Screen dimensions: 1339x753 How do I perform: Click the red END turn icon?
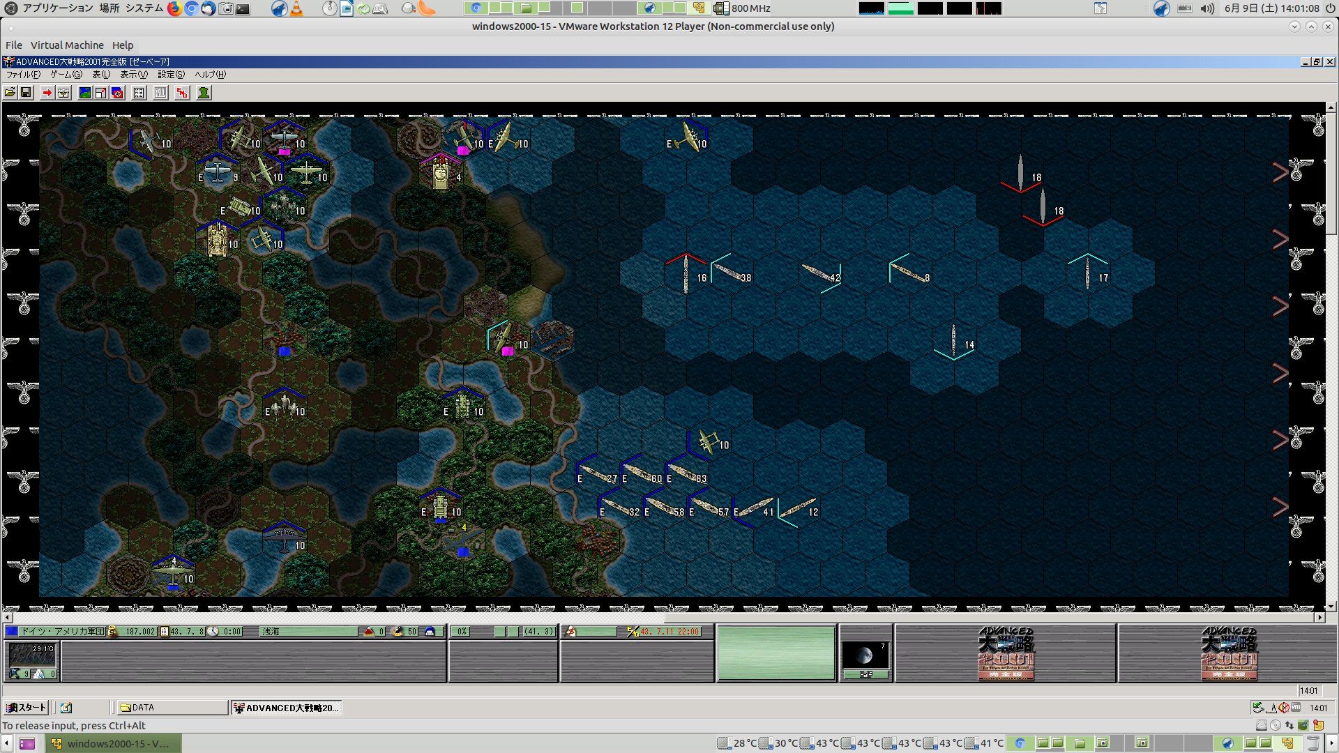click(x=182, y=93)
